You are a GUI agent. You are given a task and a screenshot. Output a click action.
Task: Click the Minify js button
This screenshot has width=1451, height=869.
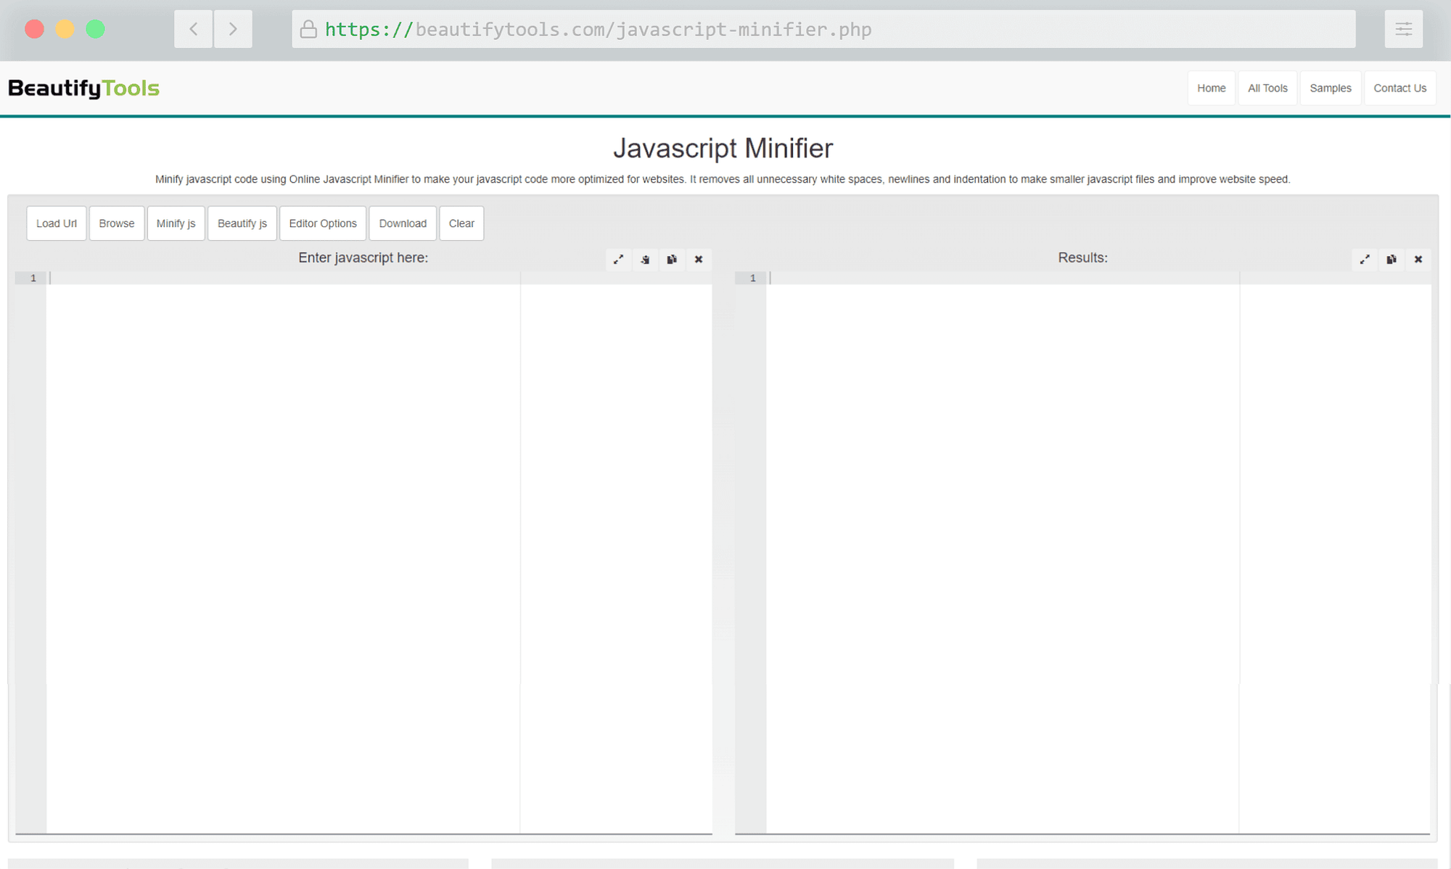point(175,223)
